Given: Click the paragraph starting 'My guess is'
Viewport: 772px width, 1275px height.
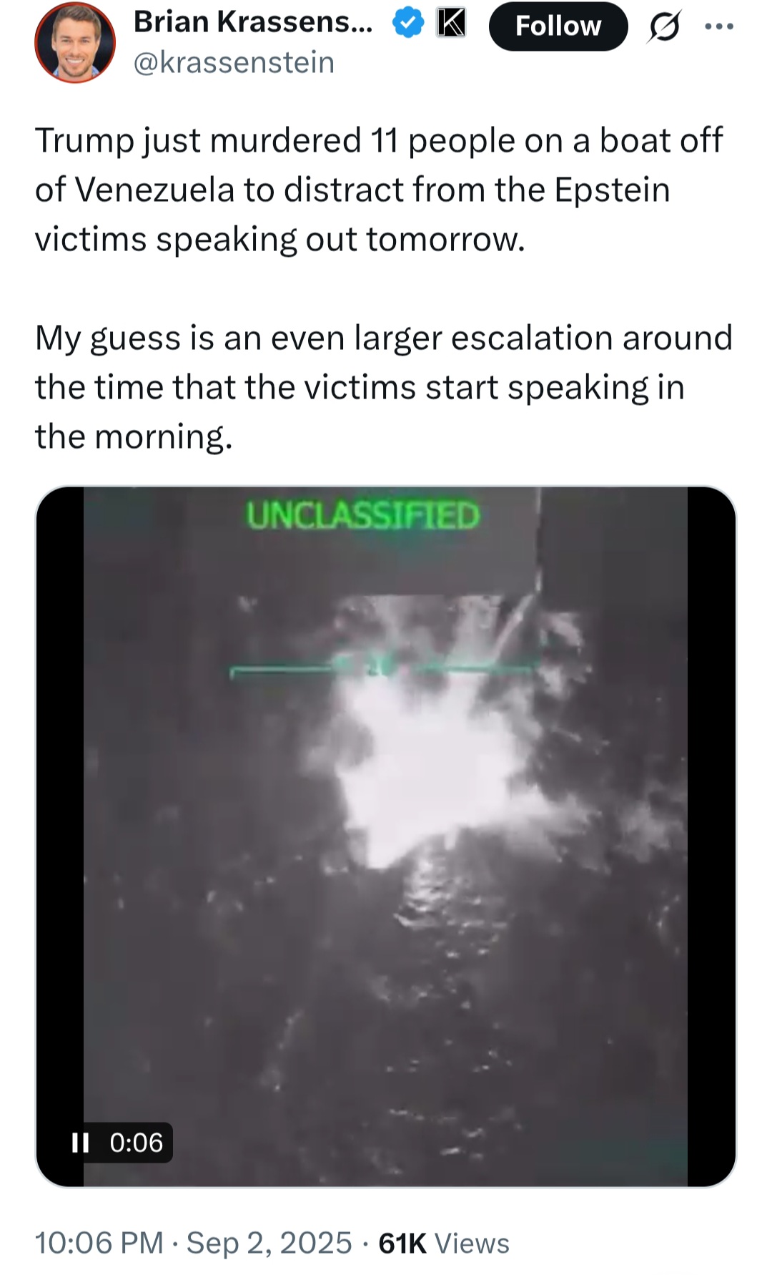Looking at the screenshot, I should [x=384, y=387].
